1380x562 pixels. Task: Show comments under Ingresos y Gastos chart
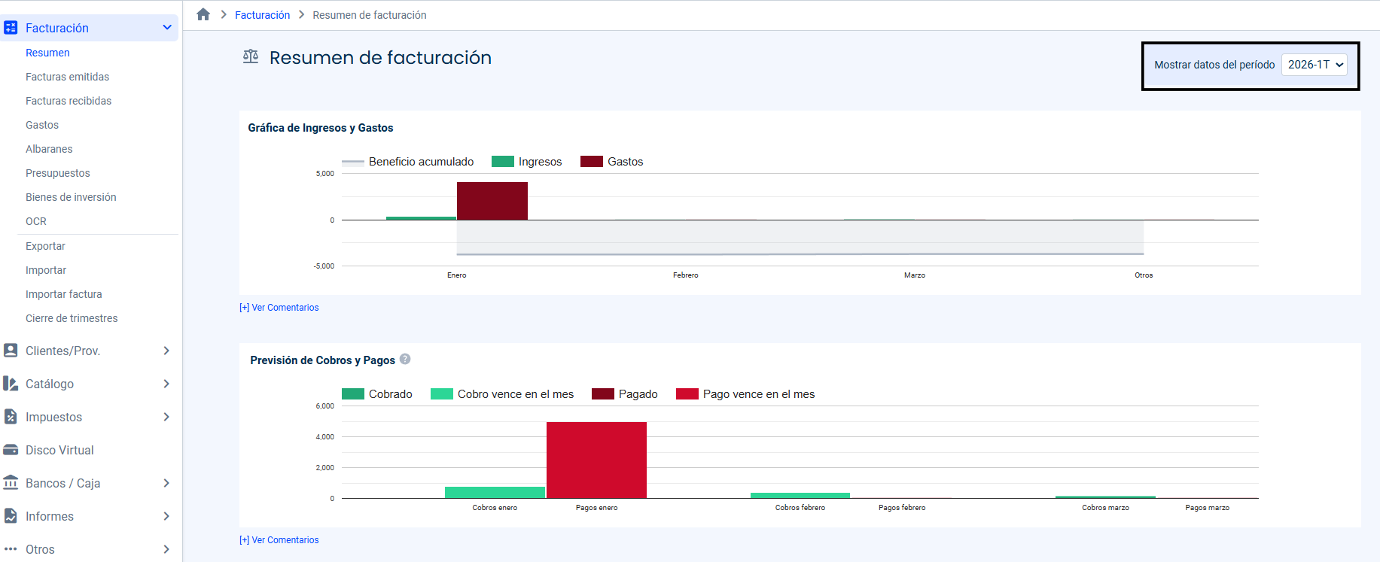pos(279,308)
